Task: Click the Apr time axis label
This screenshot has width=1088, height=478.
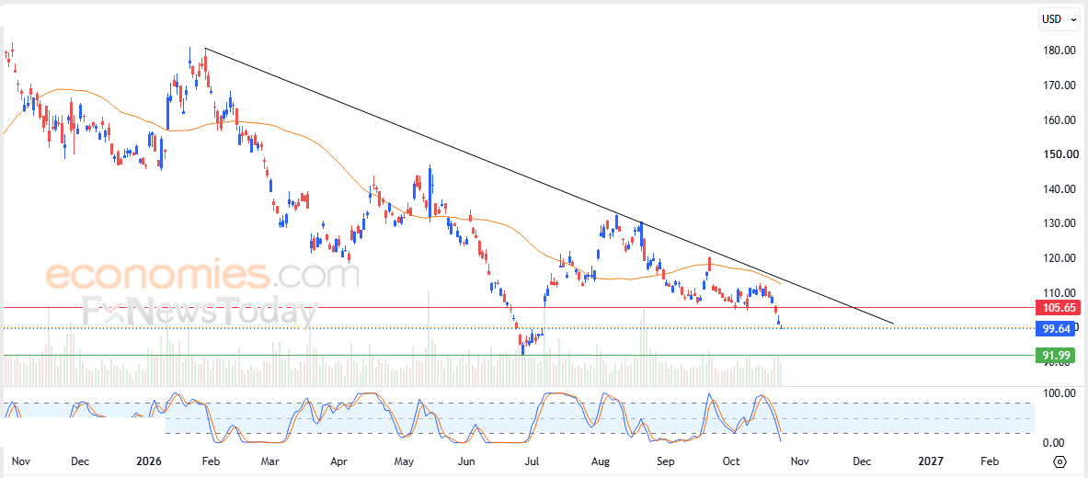Action: click(338, 461)
